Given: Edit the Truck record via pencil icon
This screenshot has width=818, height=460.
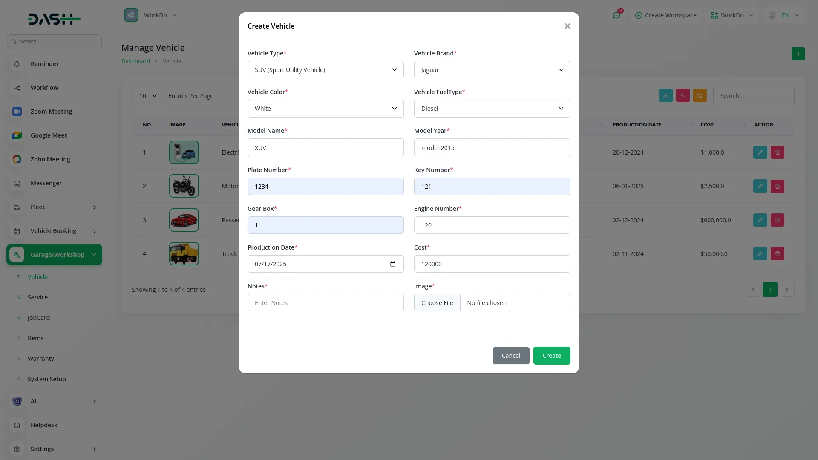Looking at the screenshot, I should 760,253.
